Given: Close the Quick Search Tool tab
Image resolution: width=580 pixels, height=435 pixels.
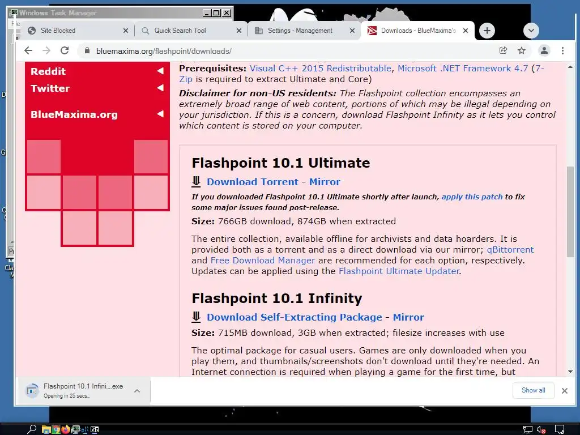Looking at the screenshot, I should (x=239, y=31).
